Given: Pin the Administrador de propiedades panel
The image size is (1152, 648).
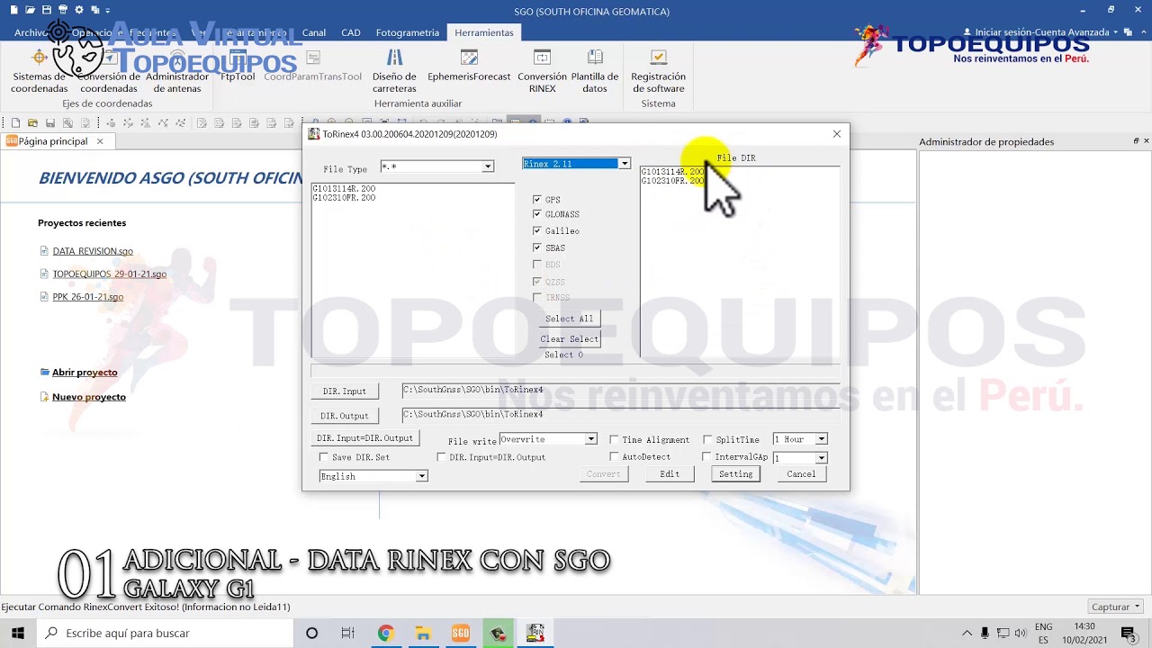Looking at the screenshot, I should (x=1135, y=141).
